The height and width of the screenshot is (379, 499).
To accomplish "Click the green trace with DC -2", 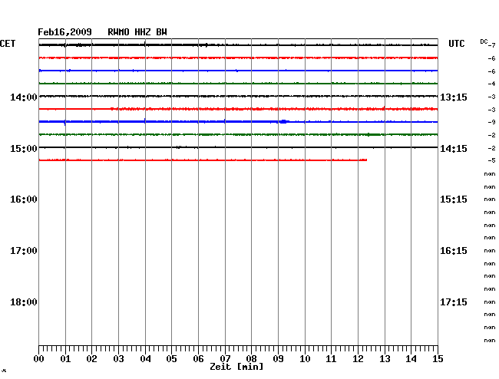I will [238, 134].
